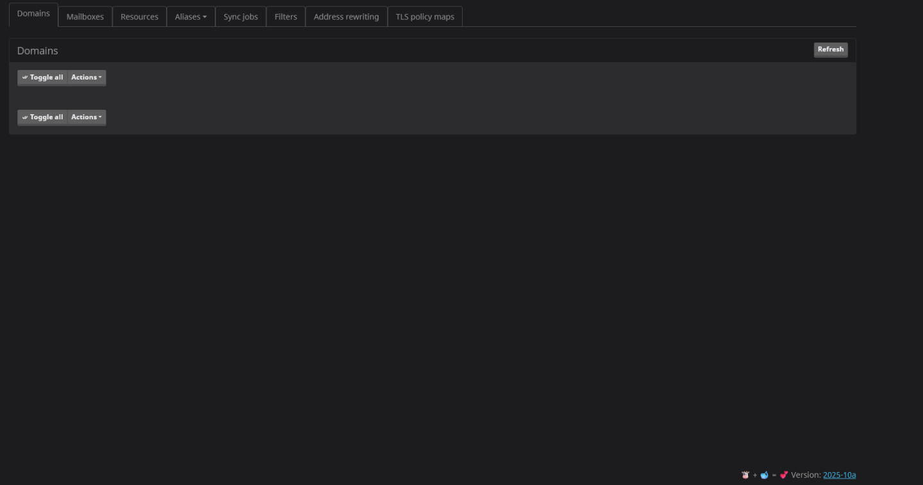The image size is (923, 485).
Task: Go to the Sync jobs tab
Action: point(240,17)
